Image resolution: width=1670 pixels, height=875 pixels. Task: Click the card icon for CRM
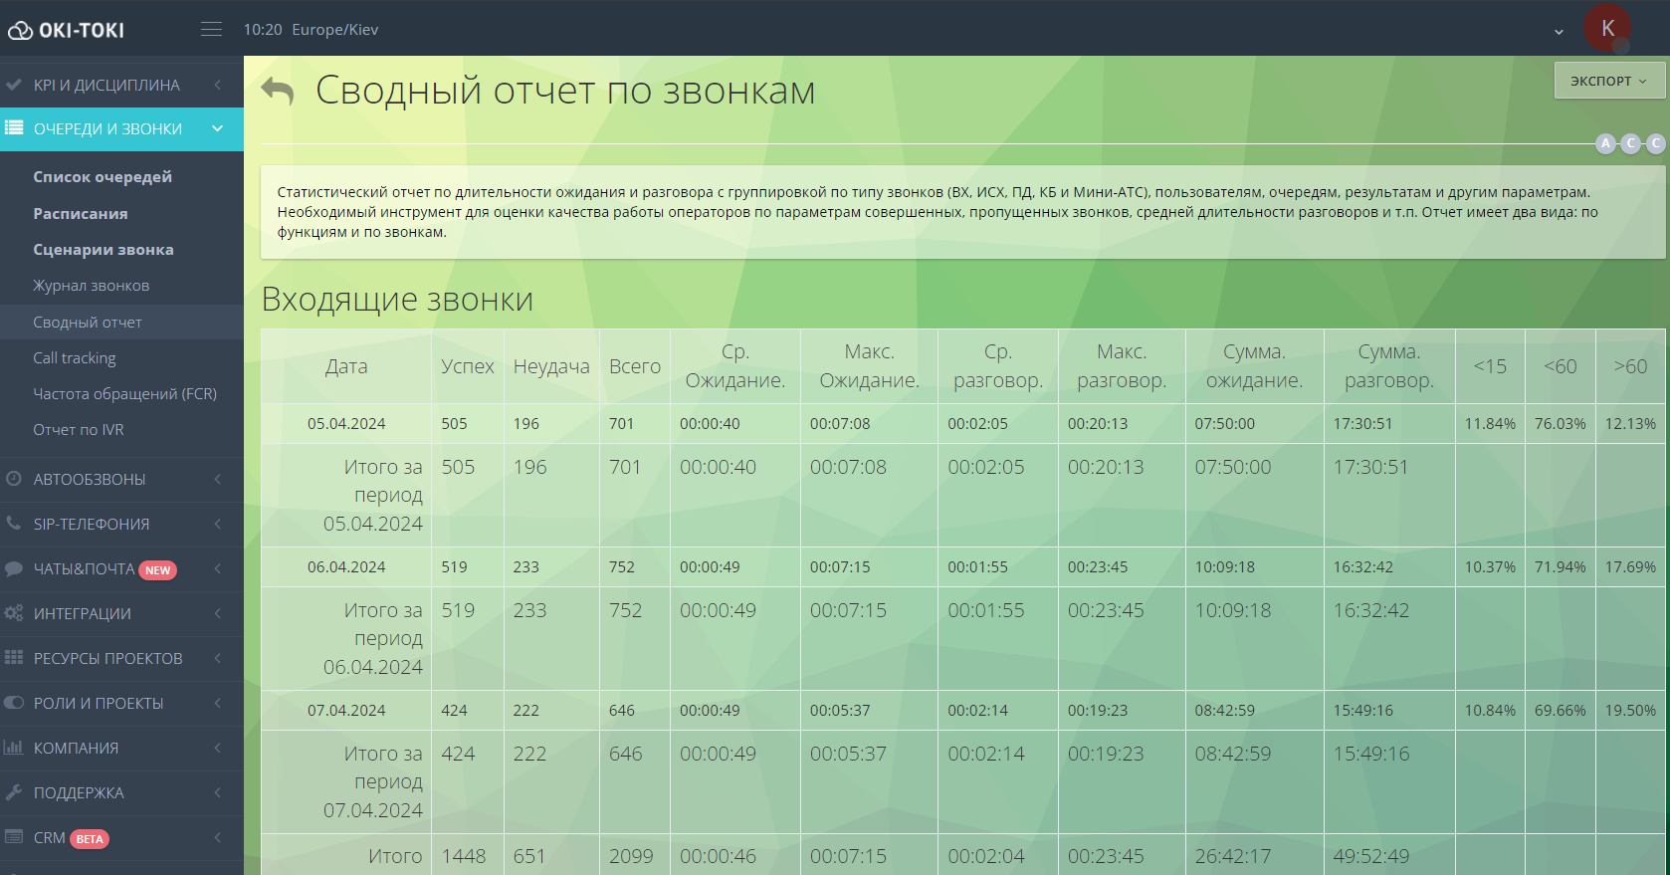(x=14, y=836)
